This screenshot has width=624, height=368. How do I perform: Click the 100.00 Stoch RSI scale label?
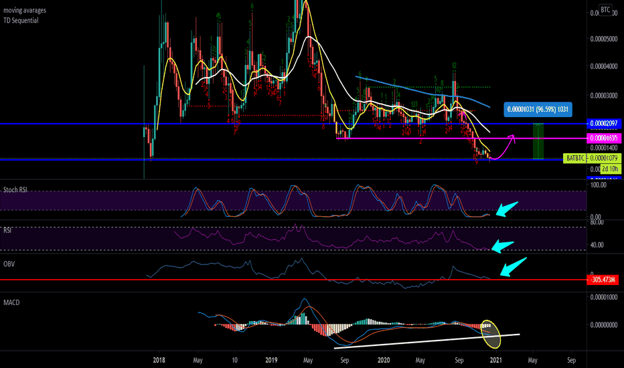tap(598, 185)
